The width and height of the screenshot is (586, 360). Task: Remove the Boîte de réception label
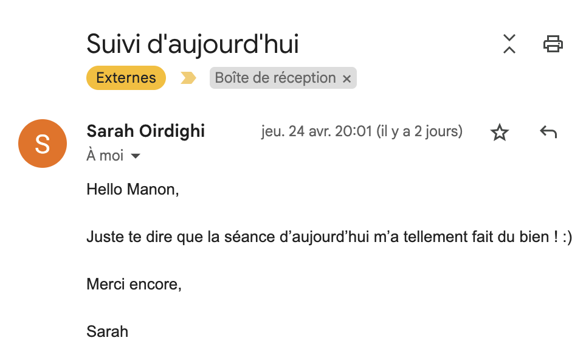[x=347, y=79]
